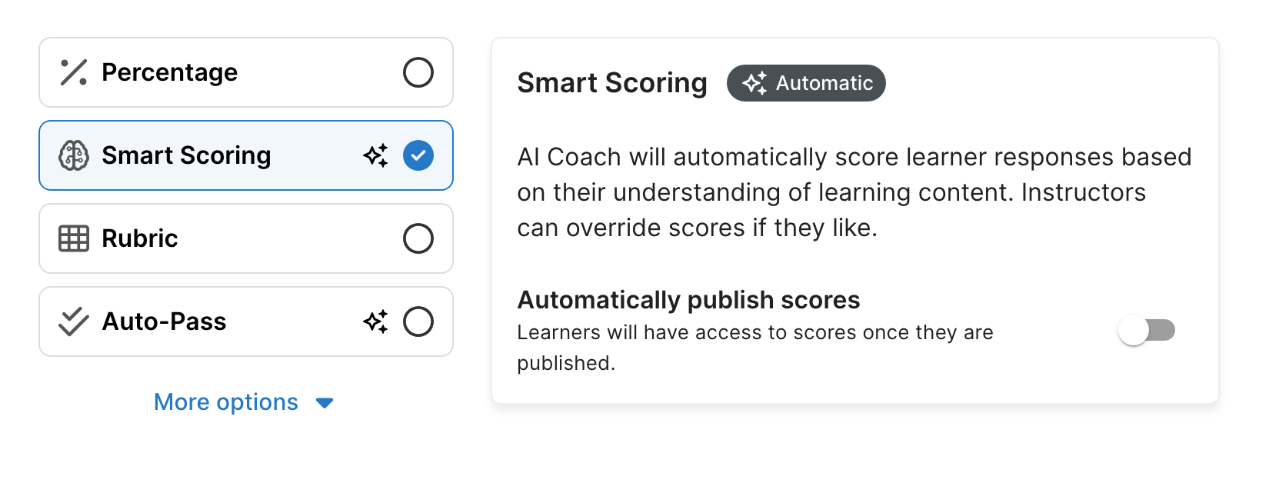This screenshot has width=1269, height=483.
Task: Choose the Percentage label text
Action: (x=170, y=72)
